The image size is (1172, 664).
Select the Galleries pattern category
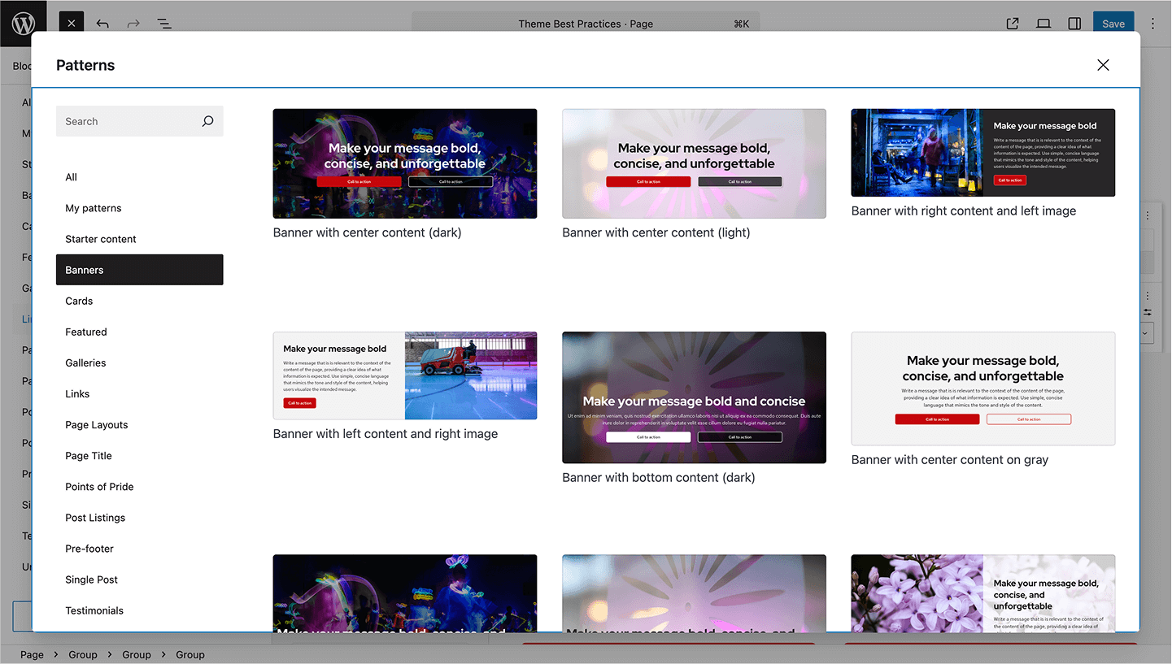click(x=85, y=362)
